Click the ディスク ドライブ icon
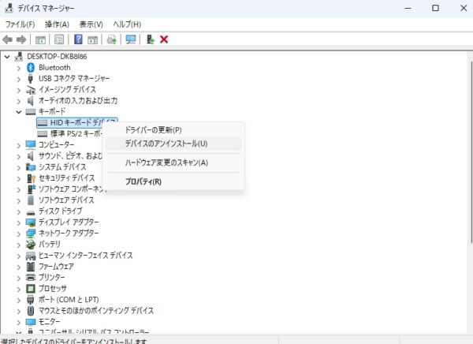 pos(31,212)
